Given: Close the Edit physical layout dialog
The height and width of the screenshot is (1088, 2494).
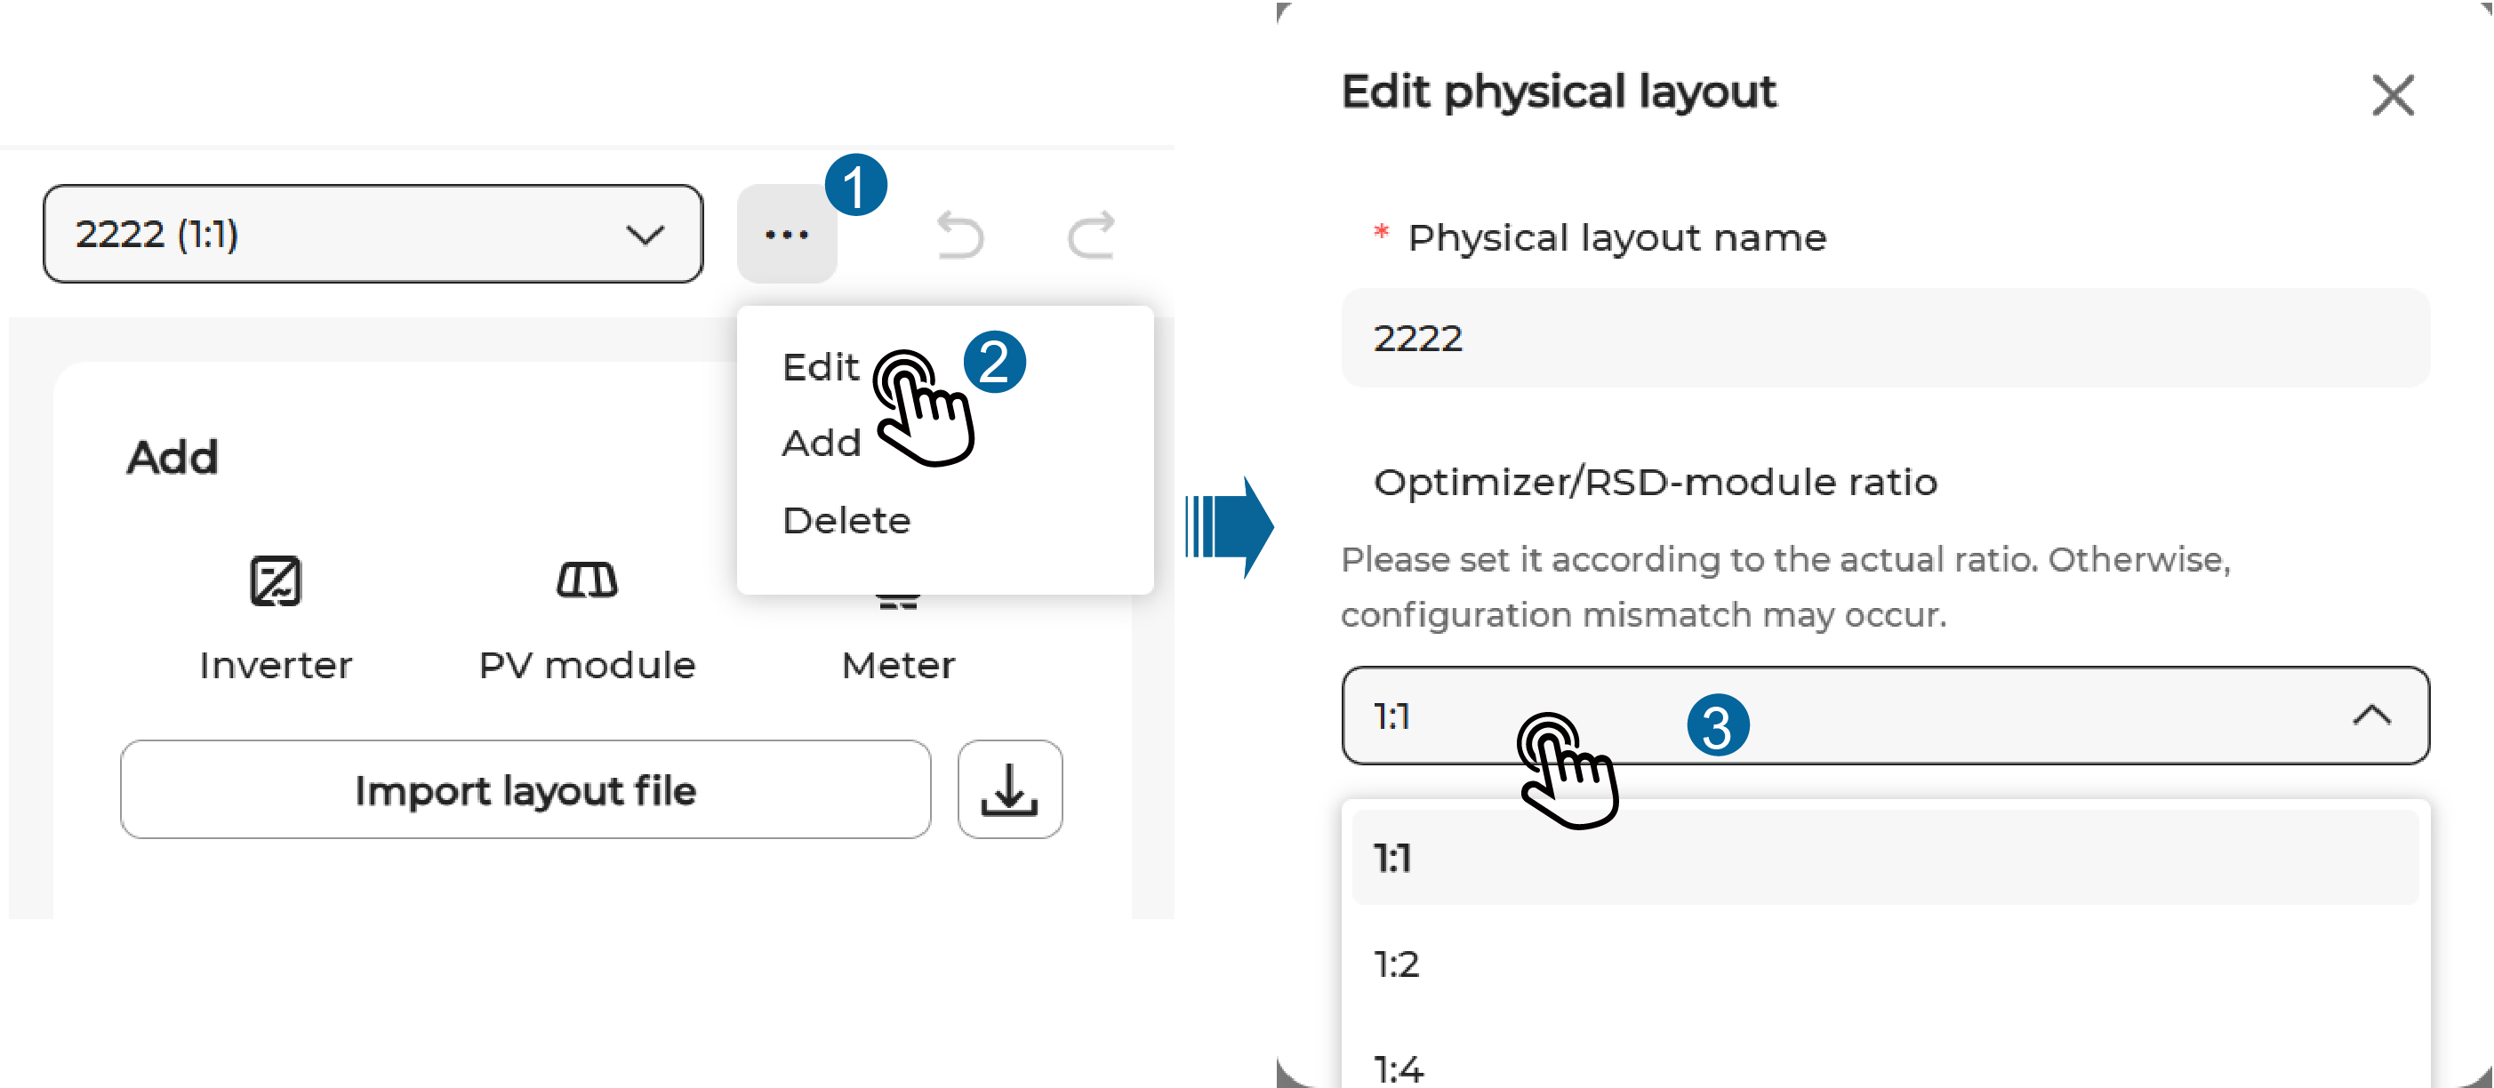Looking at the screenshot, I should pos(2393,95).
